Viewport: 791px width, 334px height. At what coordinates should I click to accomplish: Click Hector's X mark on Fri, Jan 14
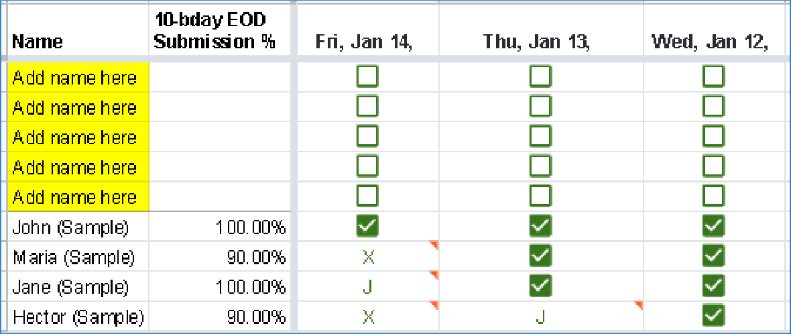coord(367,316)
